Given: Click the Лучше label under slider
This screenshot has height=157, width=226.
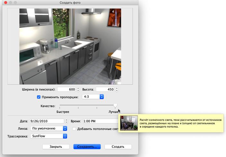Looking at the screenshot, I should (113, 112).
